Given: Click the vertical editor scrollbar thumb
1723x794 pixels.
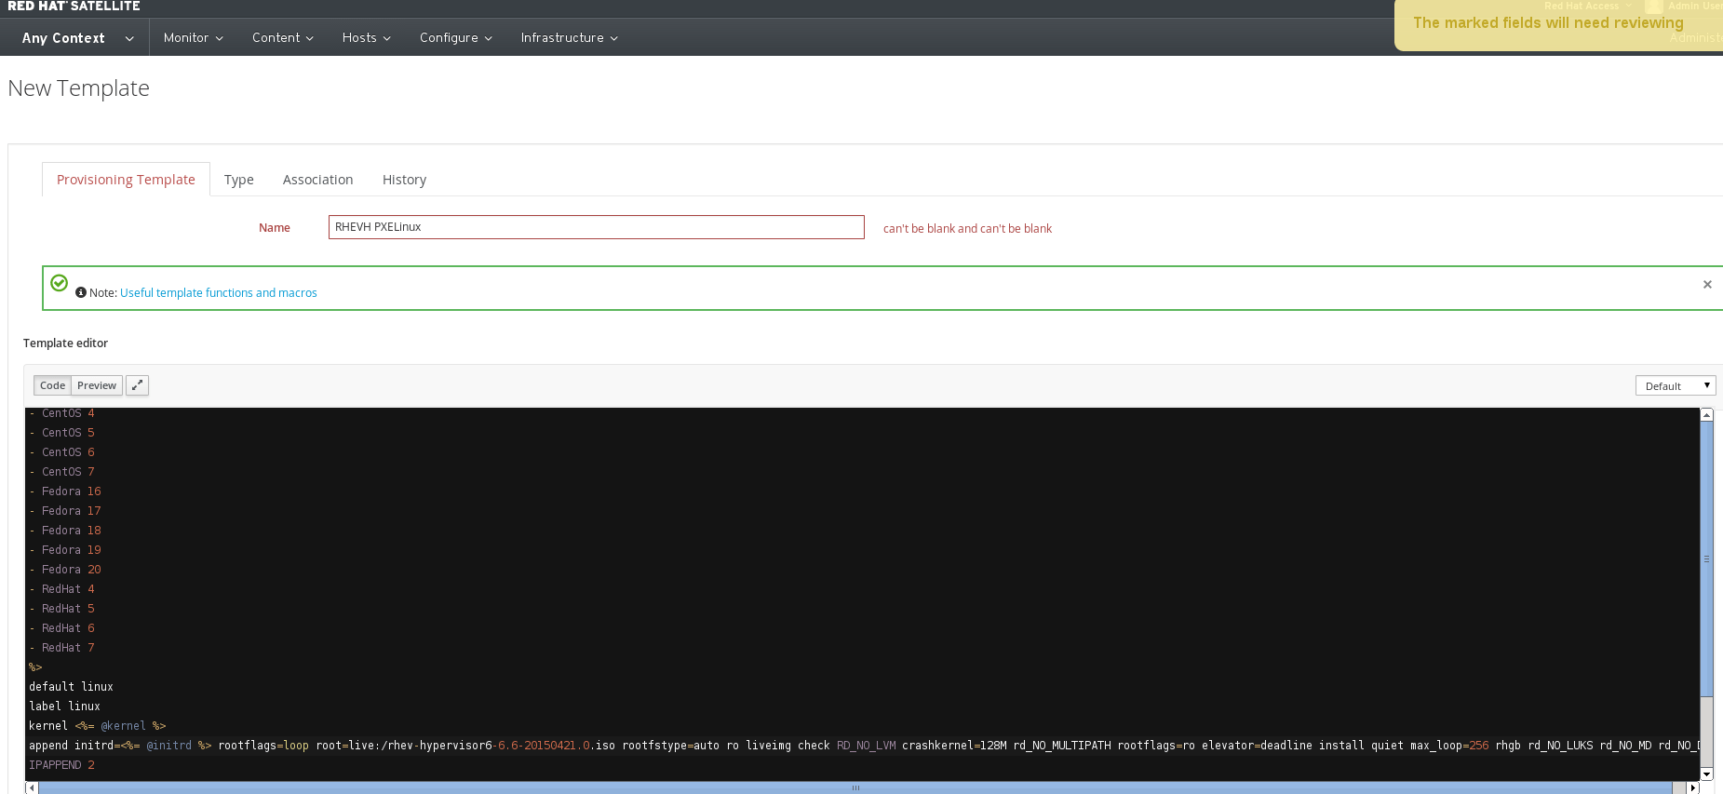Looking at the screenshot, I should (x=1707, y=558).
